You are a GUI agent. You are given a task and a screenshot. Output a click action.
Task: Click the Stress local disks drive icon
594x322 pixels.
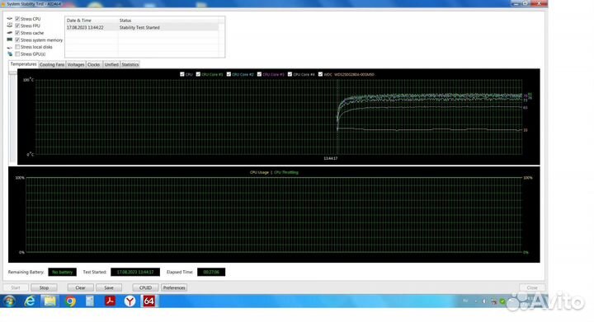(9, 47)
